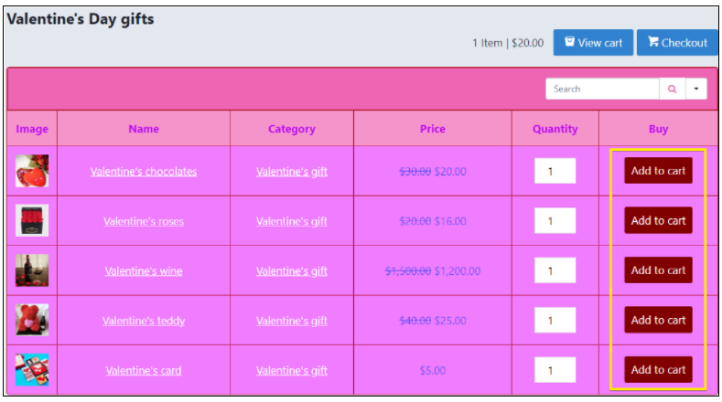The width and height of the screenshot is (722, 402).
Task: Select quantity field for Valentine's chocolates
Action: click(555, 171)
